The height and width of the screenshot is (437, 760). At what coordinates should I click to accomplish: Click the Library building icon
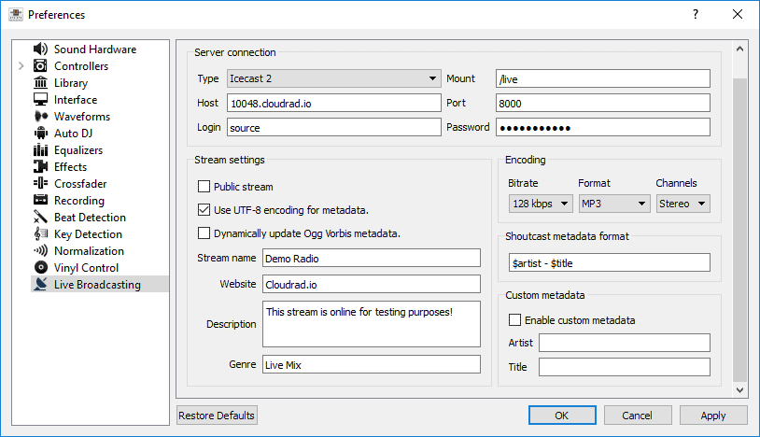point(40,82)
